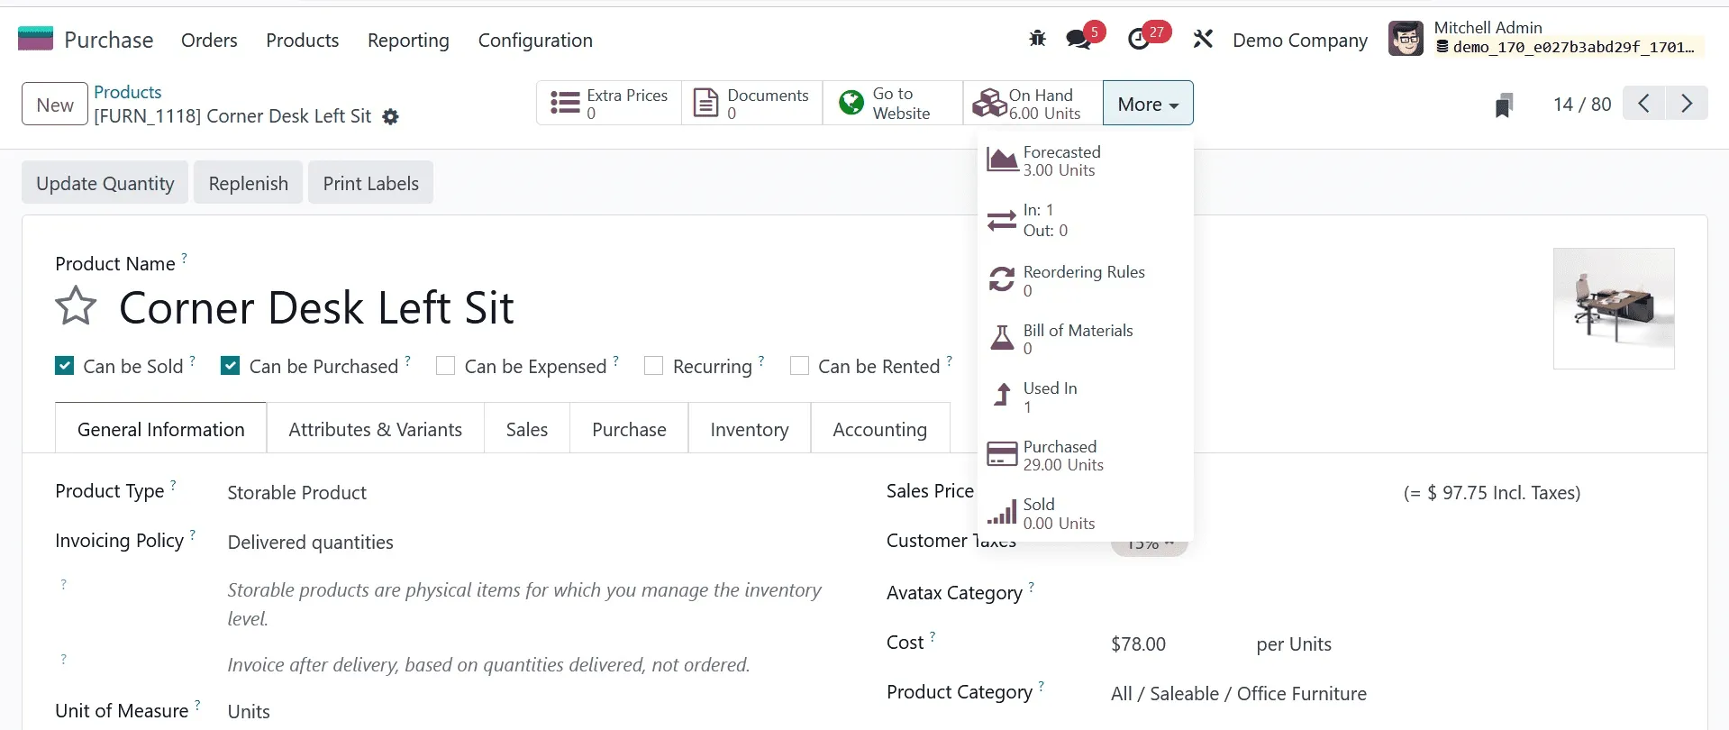This screenshot has width=1729, height=730.
Task: Switch to Inventory tab
Action: point(750,429)
